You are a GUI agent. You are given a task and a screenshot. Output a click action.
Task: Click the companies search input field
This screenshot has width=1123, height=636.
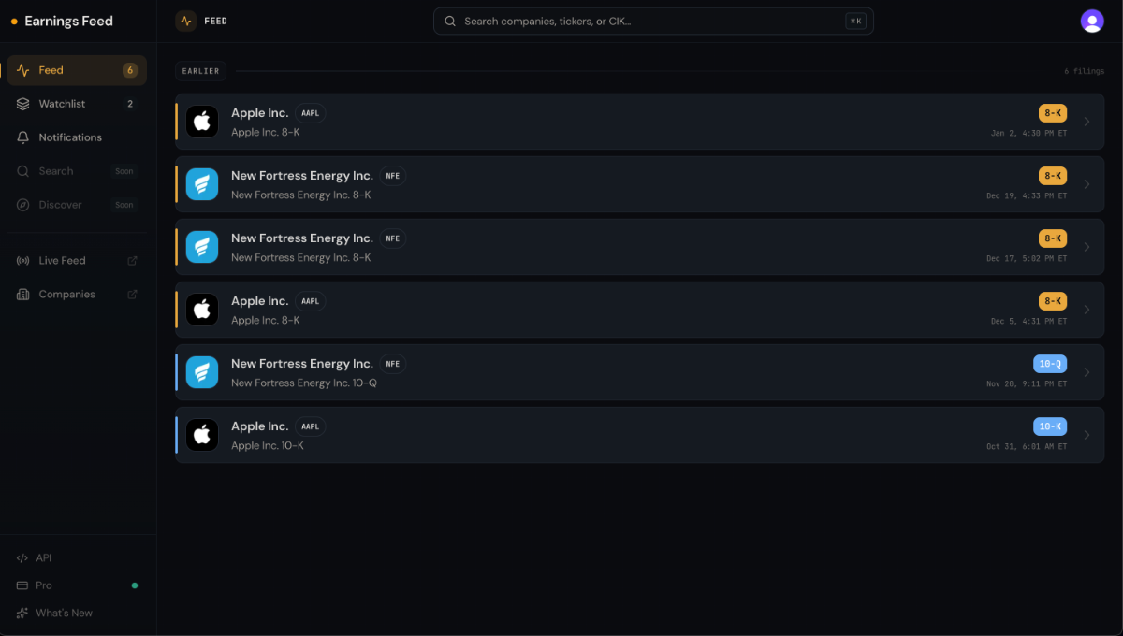[x=652, y=20]
